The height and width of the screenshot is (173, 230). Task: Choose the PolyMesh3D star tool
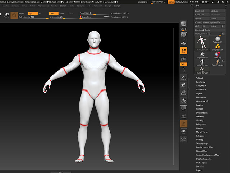pyautogui.click(x=202, y=55)
